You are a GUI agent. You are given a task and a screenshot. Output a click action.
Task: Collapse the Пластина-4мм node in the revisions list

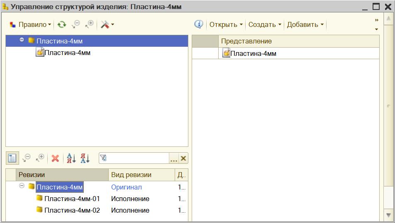tap(22, 187)
